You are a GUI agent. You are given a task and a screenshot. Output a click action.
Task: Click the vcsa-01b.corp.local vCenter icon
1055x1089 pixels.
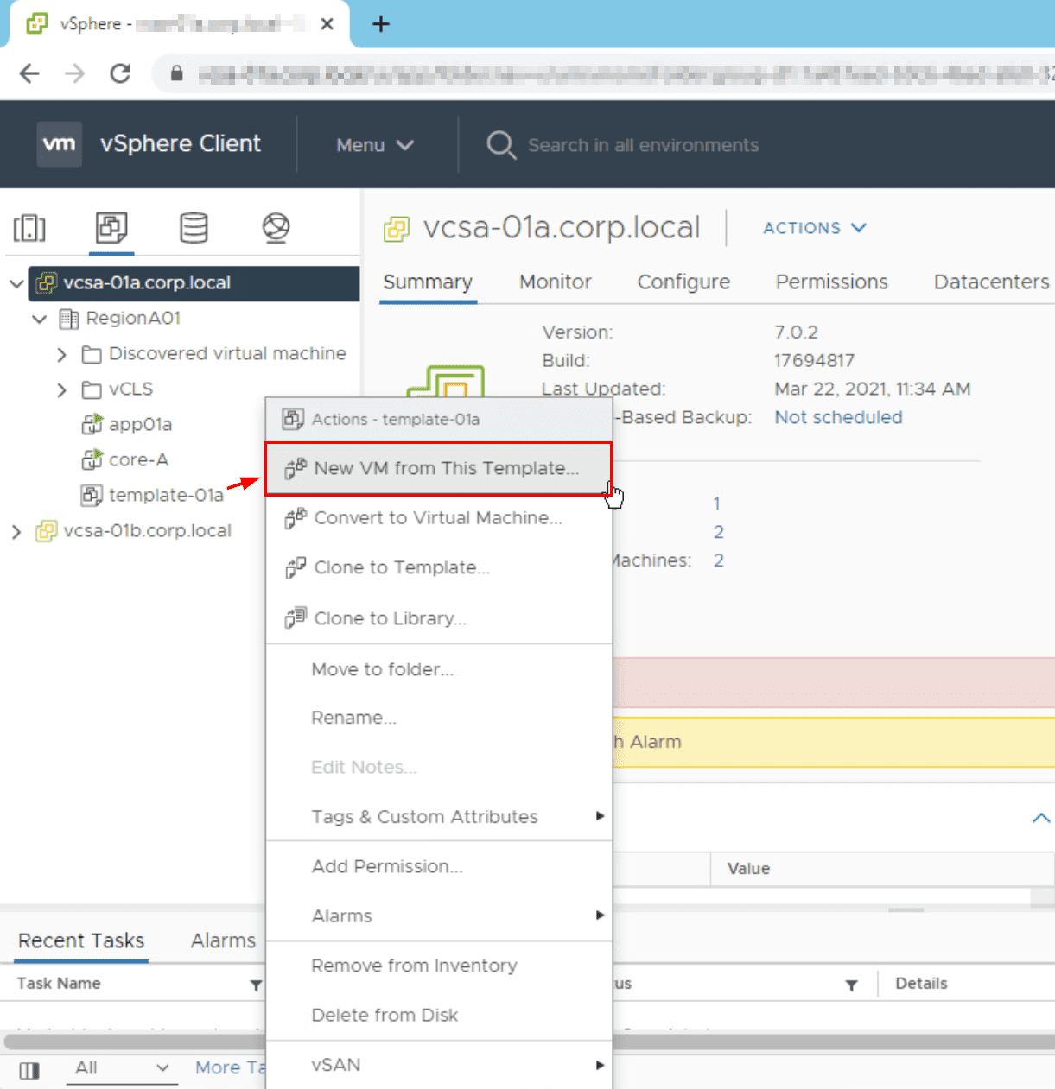46,531
